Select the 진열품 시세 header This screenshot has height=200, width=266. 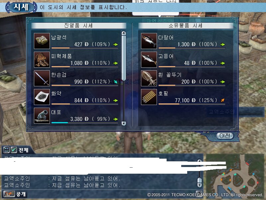pos(79,26)
